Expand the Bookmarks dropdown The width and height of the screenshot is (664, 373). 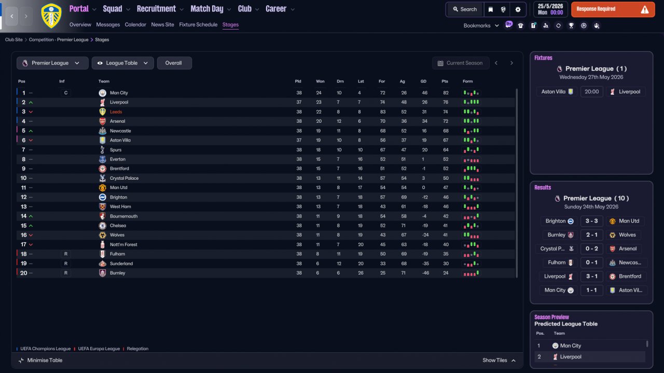(x=481, y=25)
